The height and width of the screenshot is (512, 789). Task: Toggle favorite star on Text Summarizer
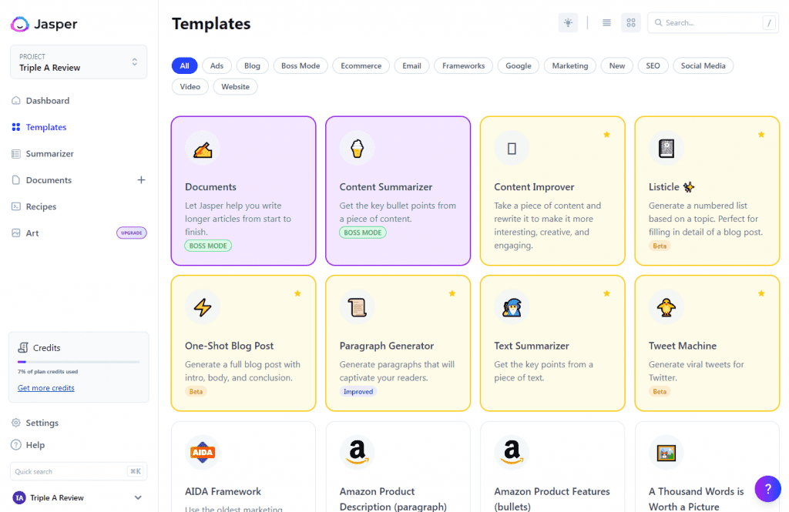coord(607,293)
